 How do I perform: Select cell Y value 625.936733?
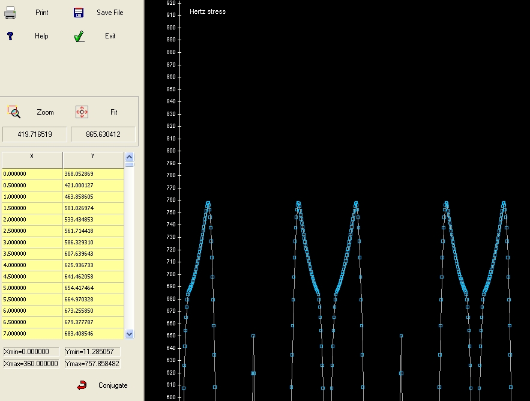click(93, 265)
